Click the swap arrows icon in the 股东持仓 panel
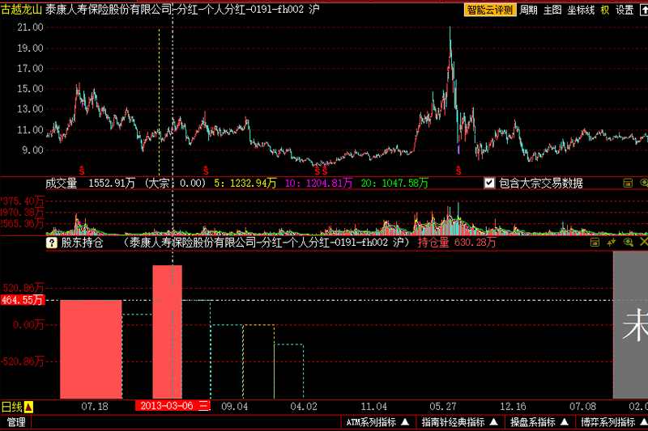 point(612,242)
